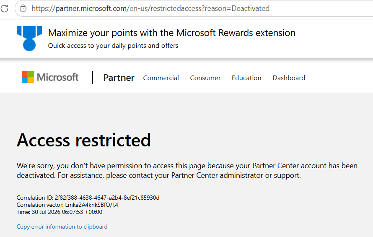This screenshot has height=237, width=373.
Task: Click Copy error information to clipboard
Action: coord(62,227)
